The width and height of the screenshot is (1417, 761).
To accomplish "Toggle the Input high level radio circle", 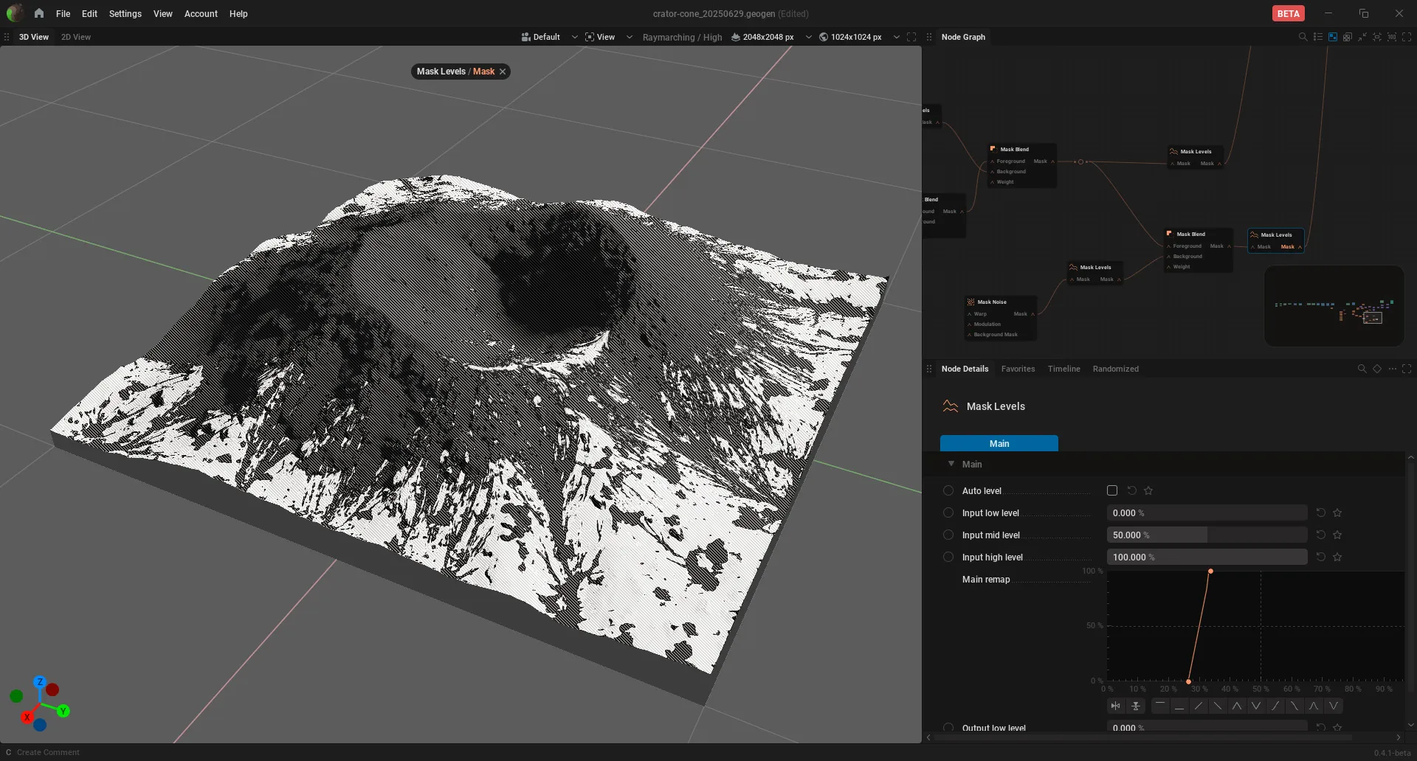I will (x=948, y=557).
